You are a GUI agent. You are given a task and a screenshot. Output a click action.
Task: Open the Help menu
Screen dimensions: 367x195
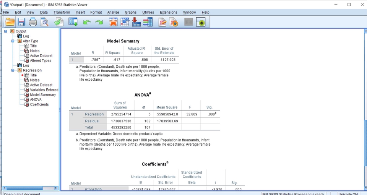pyautogui.click(x=206, y=12)
